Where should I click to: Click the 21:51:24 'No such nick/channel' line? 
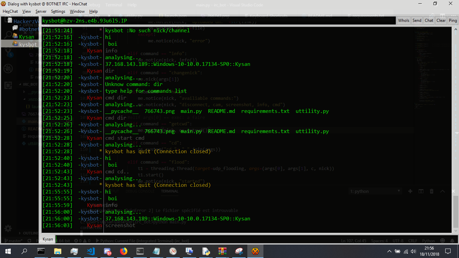click(147, 31)
